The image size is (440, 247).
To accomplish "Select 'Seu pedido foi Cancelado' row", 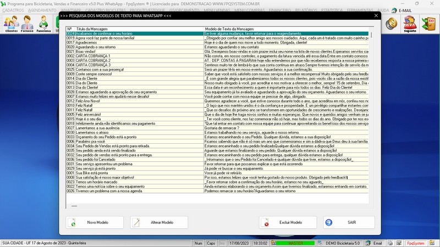I will [x=217, y=159].
